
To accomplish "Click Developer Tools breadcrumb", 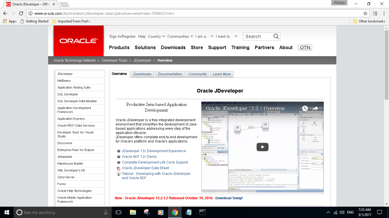I will click(x=114, y=60).
